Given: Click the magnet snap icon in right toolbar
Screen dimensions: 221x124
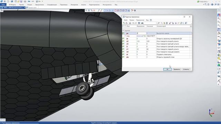Looking at the screenshot, I should click(219, 15).
